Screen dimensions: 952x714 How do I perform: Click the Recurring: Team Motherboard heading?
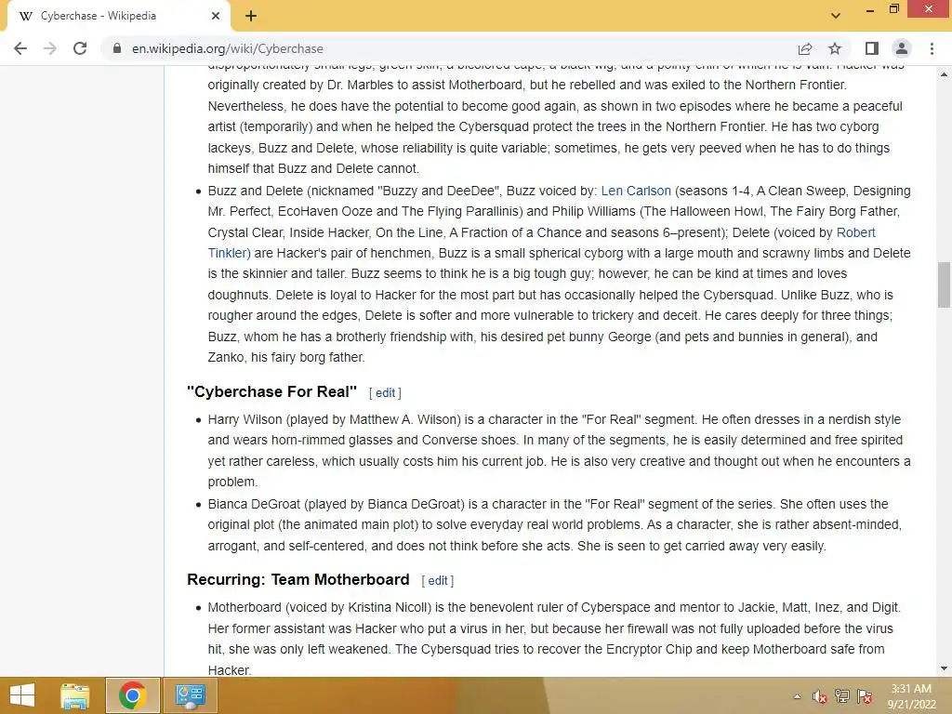click(x=298, y=579)
